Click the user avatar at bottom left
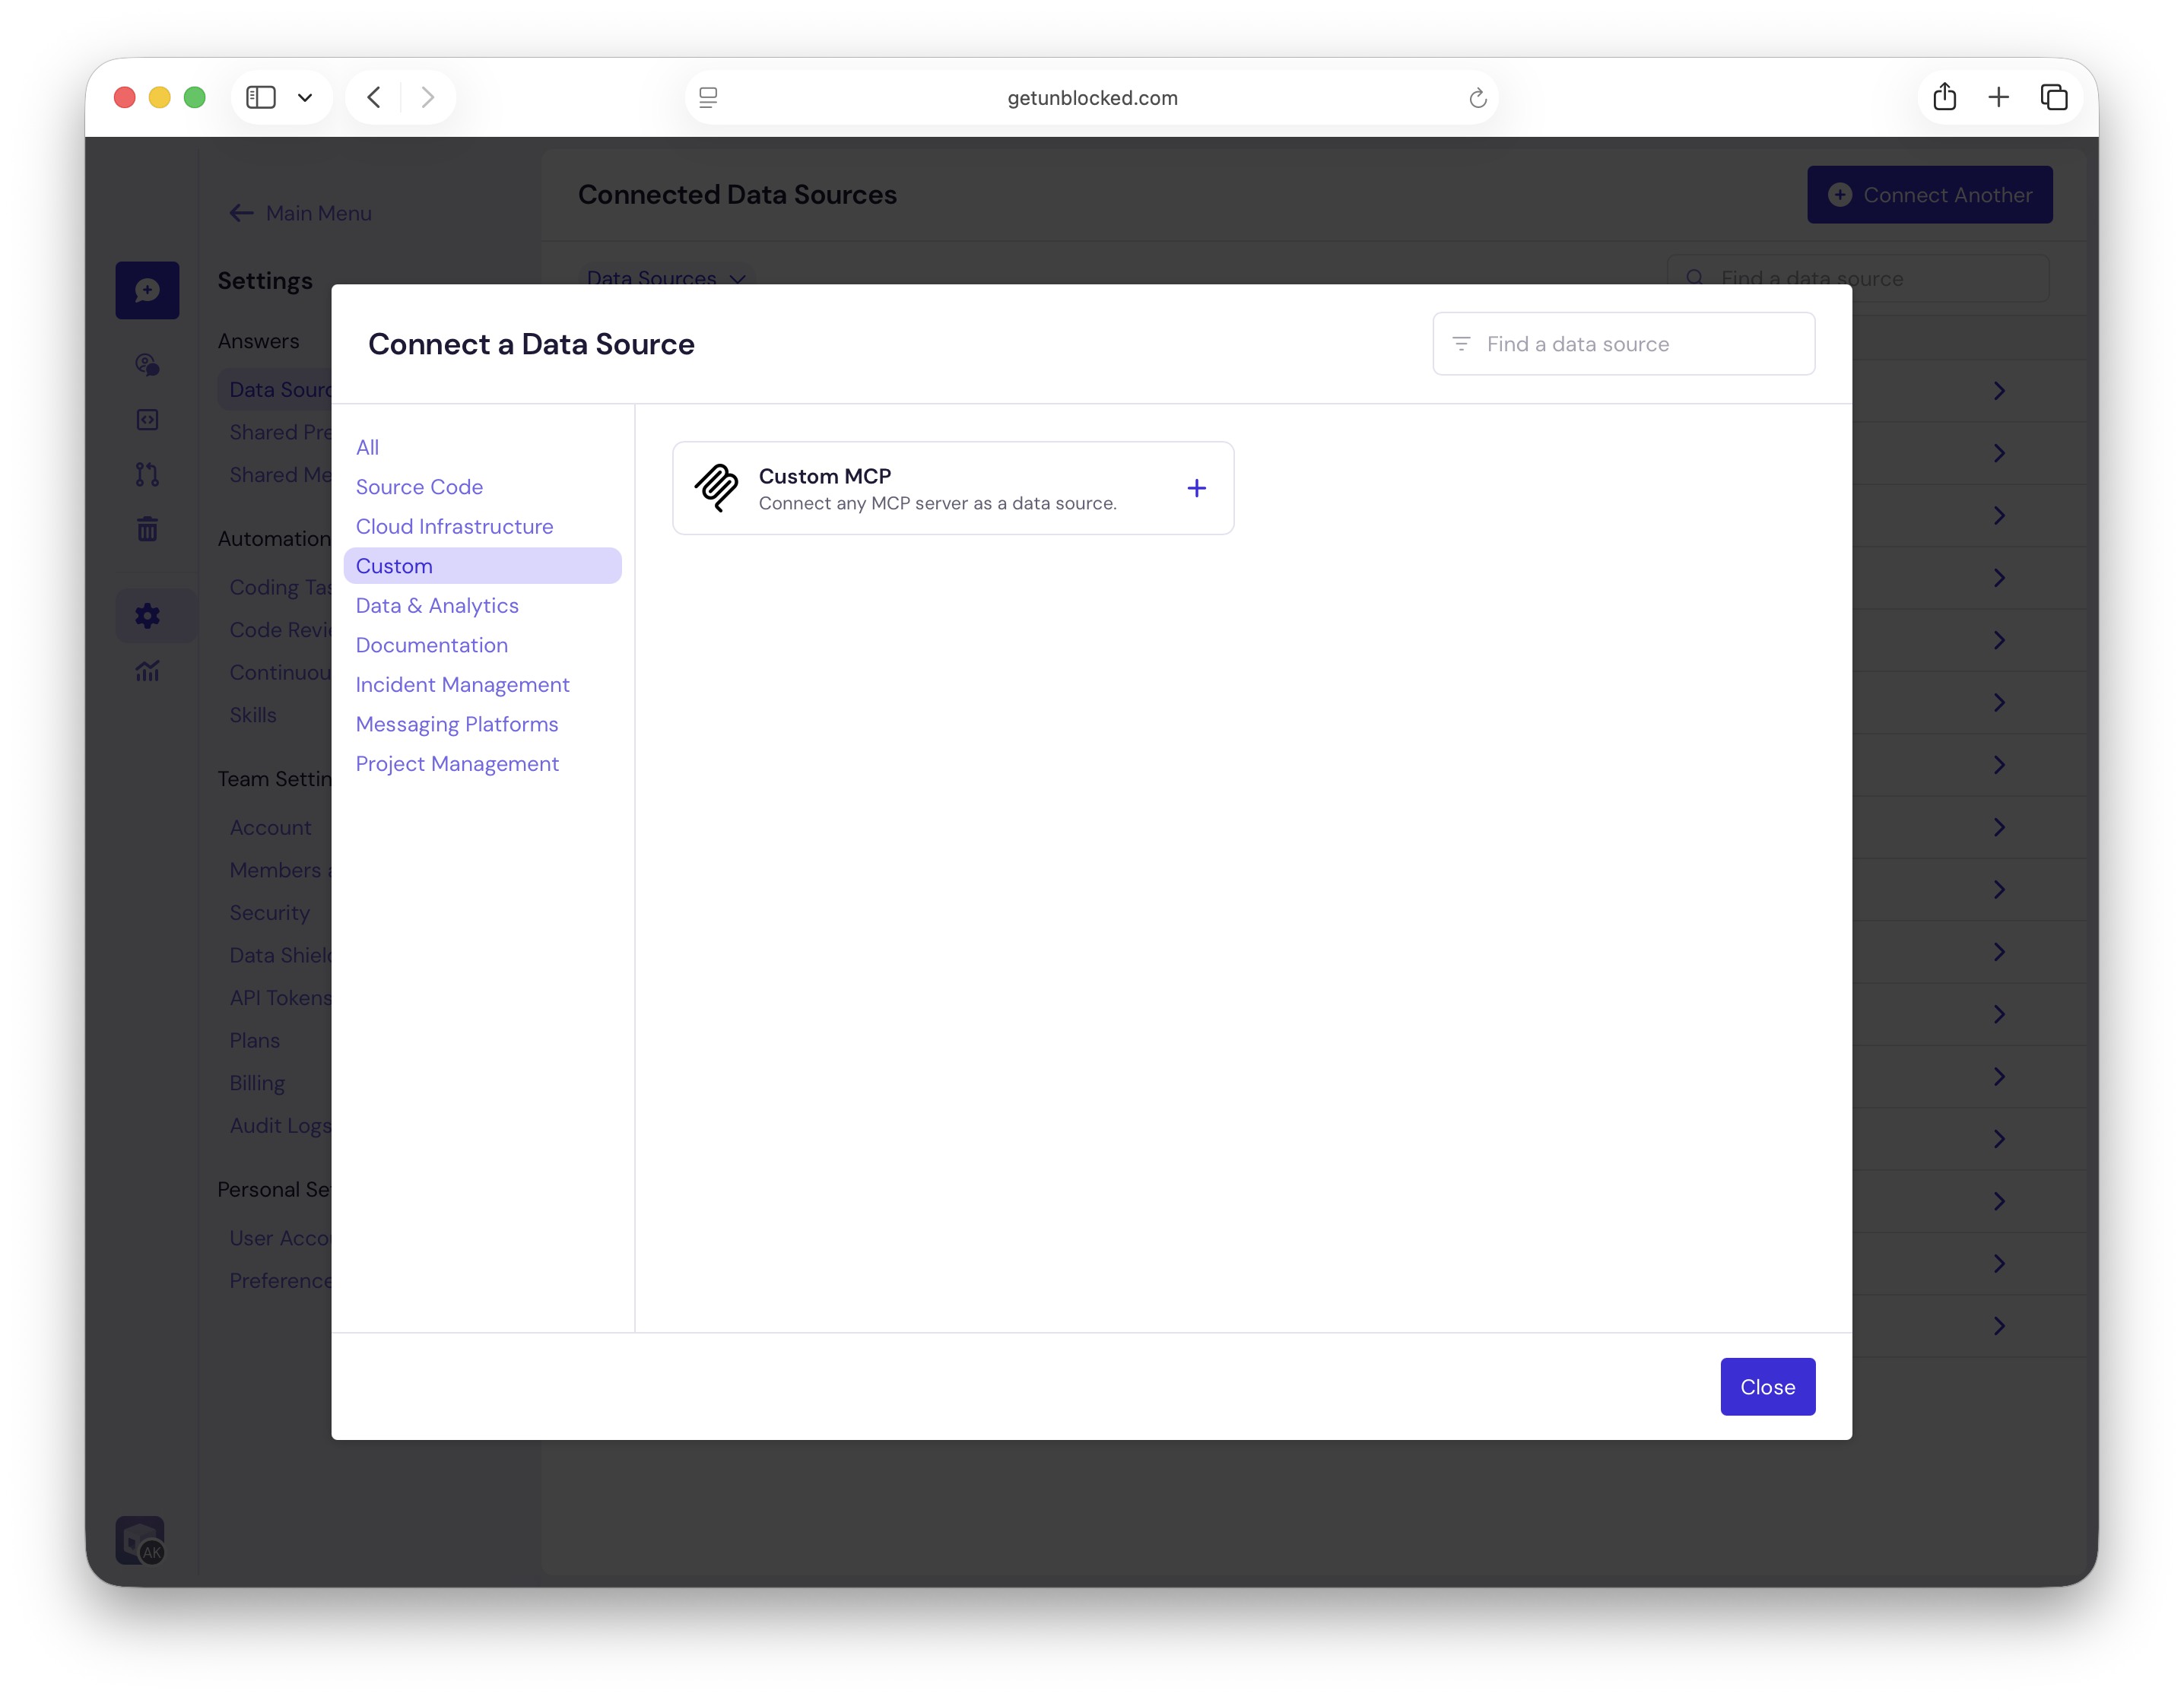The image size is (2184, 1700). (140, 1540)
